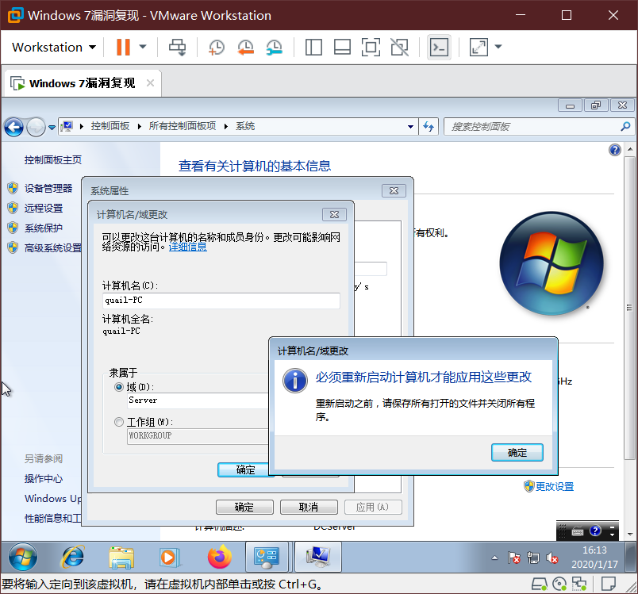Revert to the previous snapshot

pyautogui.click(x=245, y=47)
